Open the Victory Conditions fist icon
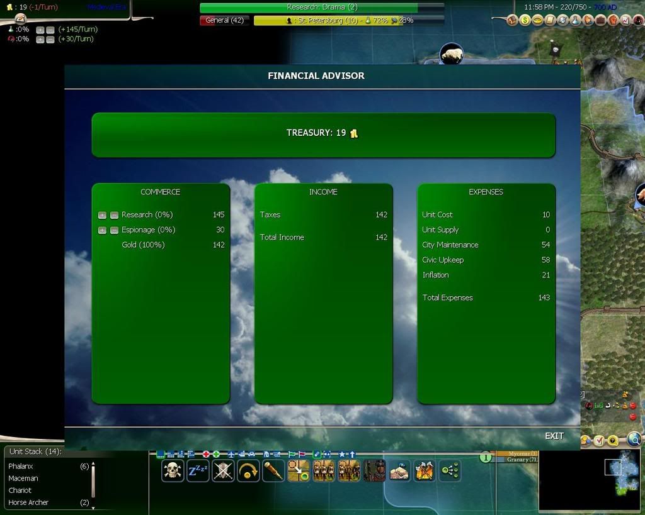 coord(613,19)
